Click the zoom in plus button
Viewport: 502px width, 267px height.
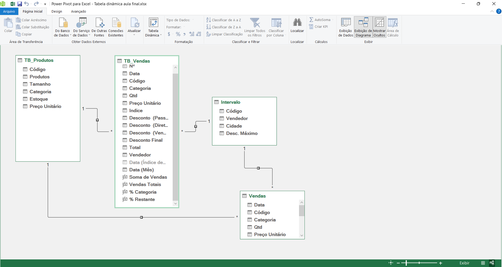441,263
